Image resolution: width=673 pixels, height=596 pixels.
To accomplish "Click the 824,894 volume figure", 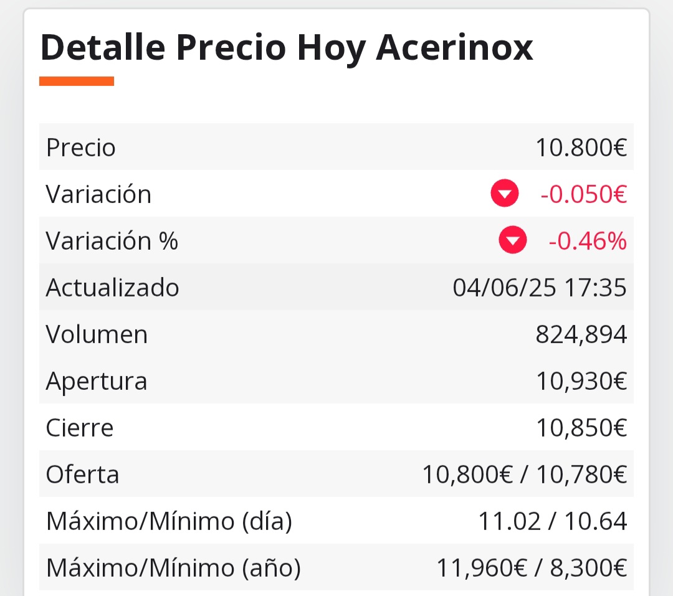I will [581, 334].
